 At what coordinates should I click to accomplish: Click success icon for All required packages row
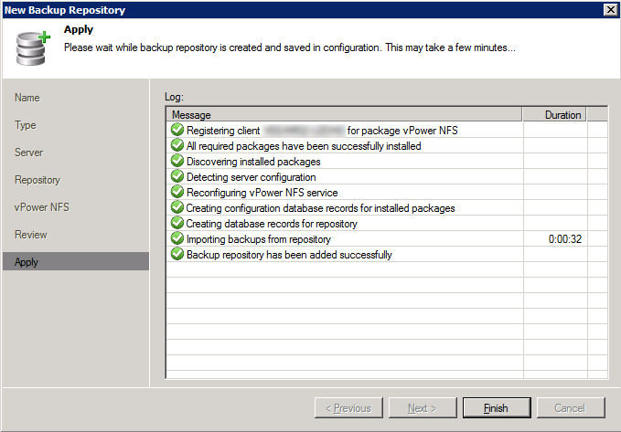point(177,146)
